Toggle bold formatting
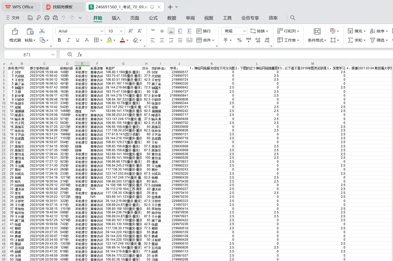This screenshot has height=261, width=393. (59, 40)
